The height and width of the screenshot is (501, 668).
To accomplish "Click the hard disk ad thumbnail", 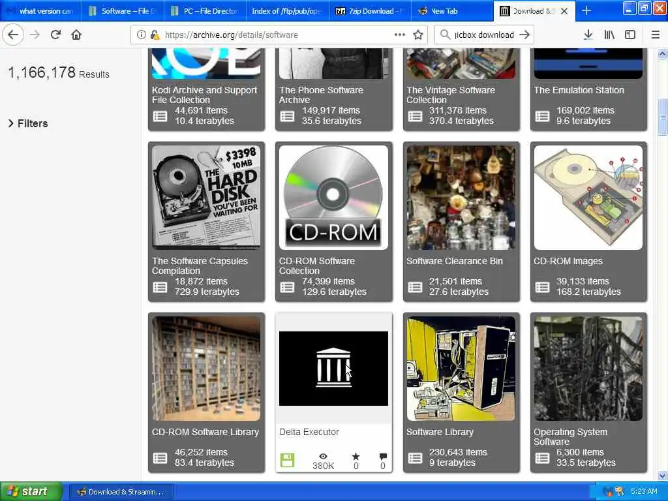I will coord(206,198).
